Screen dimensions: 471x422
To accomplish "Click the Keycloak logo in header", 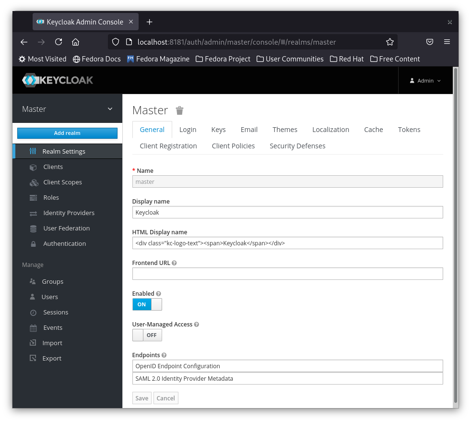I will tap(58, 80).
